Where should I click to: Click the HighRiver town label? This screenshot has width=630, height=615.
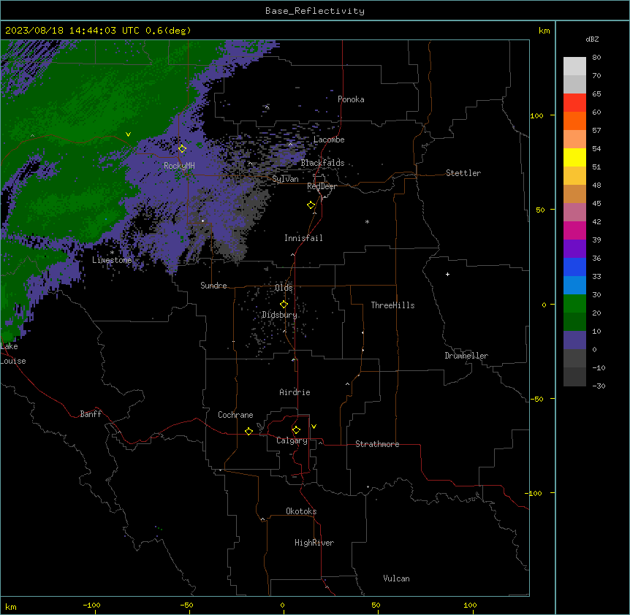(314, 543)
